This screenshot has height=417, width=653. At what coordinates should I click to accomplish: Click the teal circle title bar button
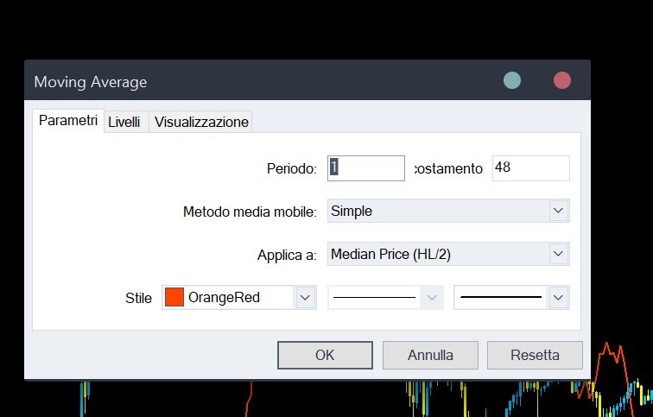pos(512,81)
